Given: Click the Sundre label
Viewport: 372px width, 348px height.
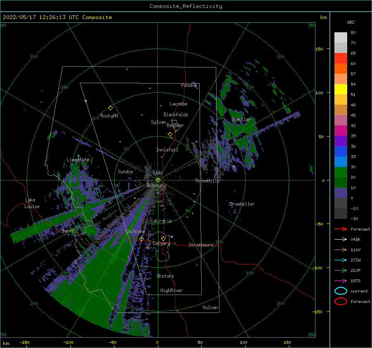Looking at the screenshot, I should [125, 172].
